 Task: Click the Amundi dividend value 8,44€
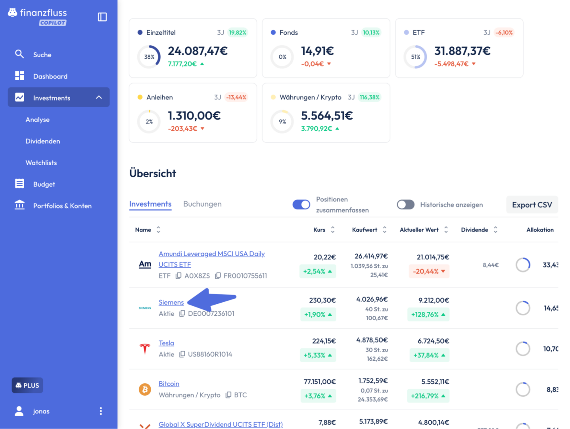coord(491,265)
